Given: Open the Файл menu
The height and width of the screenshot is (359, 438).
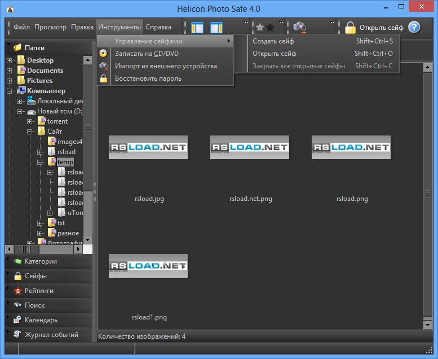Looking at the screenshot, I should [x=21, y=27].
